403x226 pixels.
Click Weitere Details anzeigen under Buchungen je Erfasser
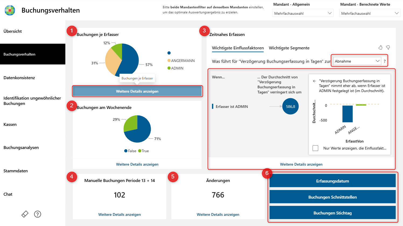coord(137,91)
